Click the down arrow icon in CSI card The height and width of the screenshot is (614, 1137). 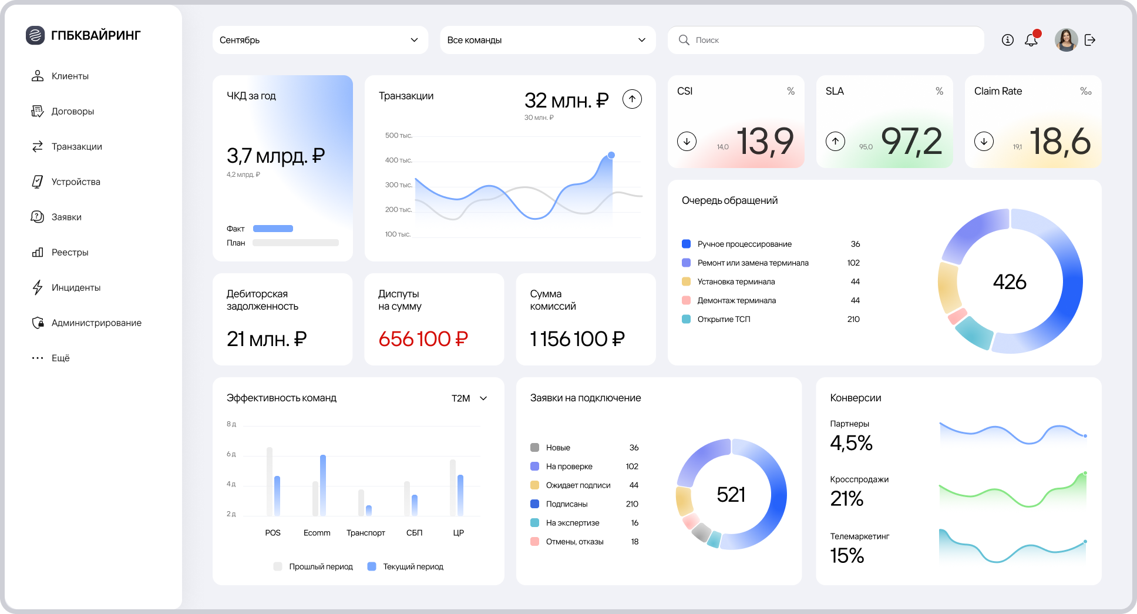687,141
